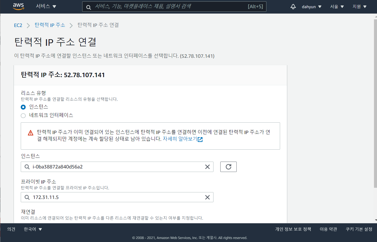
Task: Open the 자세히 알아보기 learn more link
Action: tap(180, 139)
